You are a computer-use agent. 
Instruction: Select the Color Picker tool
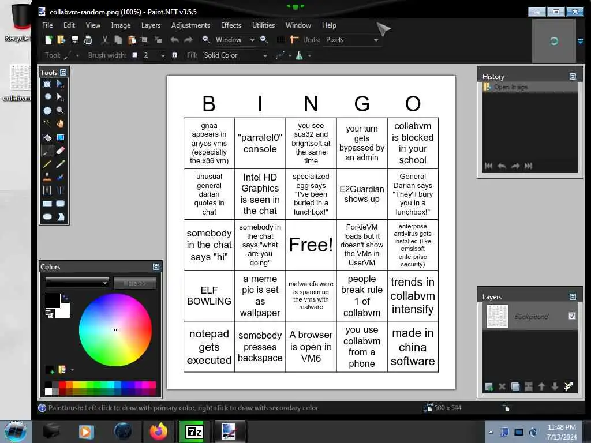pyautogui.click(x=60, y=164)
